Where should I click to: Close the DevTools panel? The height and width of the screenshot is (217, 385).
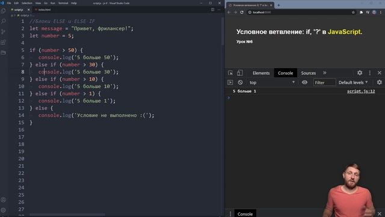pyautogui.click(x=380, y=73)
